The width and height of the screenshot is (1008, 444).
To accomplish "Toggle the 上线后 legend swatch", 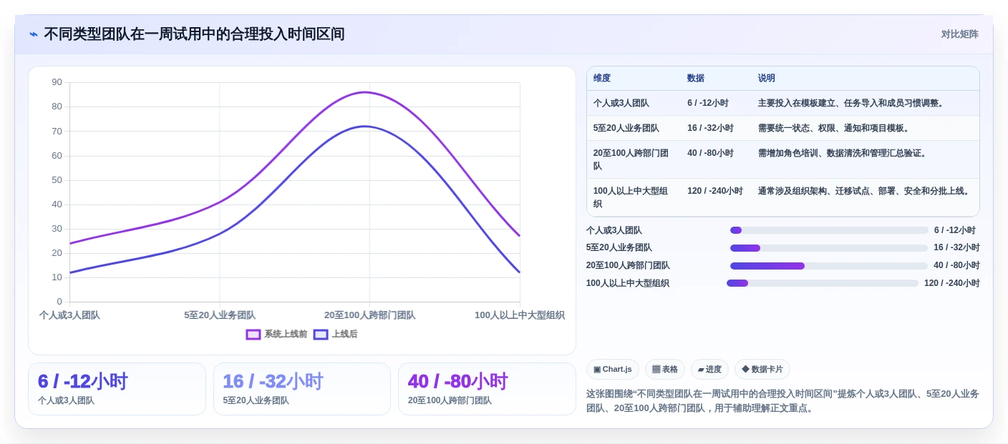I will pos(321,335).
